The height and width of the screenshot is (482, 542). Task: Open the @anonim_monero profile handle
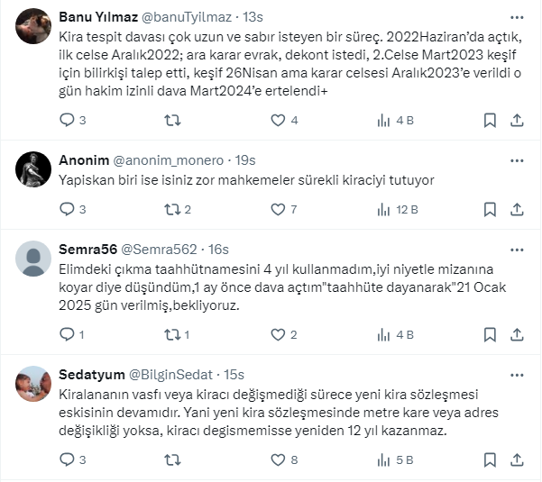coord(168,160)
